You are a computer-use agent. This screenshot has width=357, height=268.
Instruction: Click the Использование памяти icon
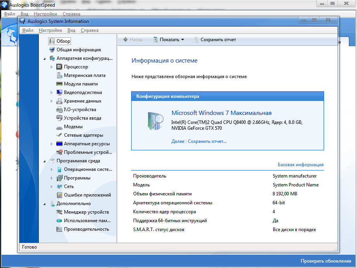click(x=59, y=221)
